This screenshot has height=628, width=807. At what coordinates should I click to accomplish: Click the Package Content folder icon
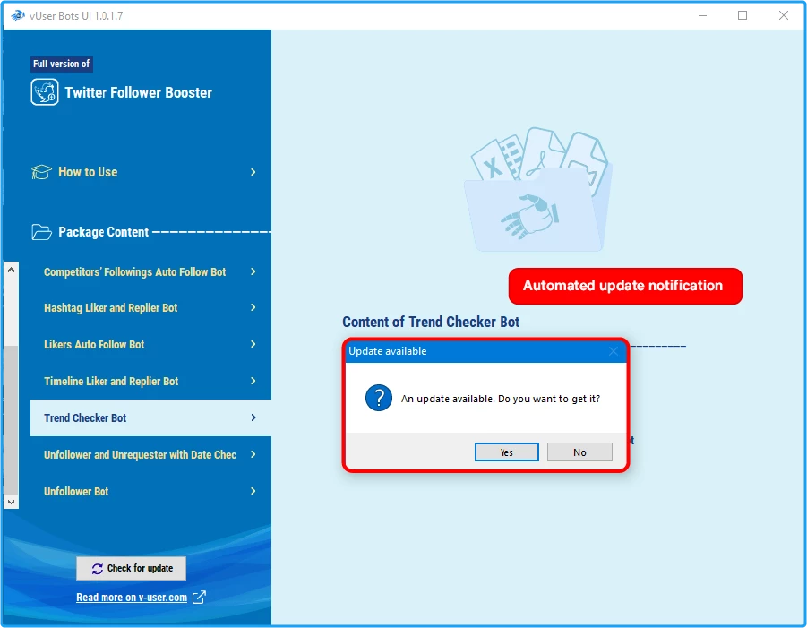click(x=41, y=232)
